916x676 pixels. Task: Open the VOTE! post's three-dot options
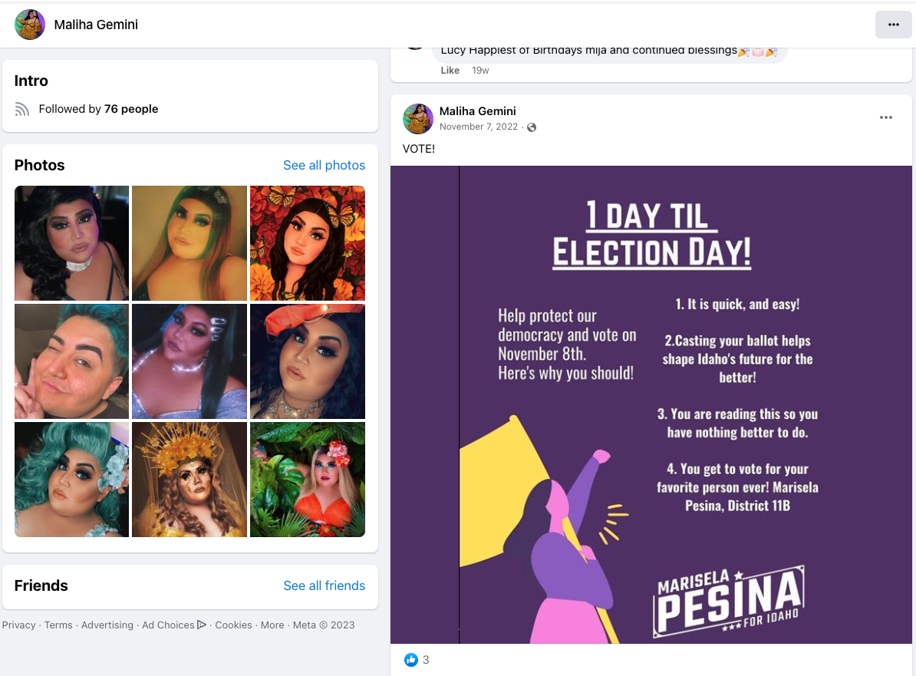(885, 117)
